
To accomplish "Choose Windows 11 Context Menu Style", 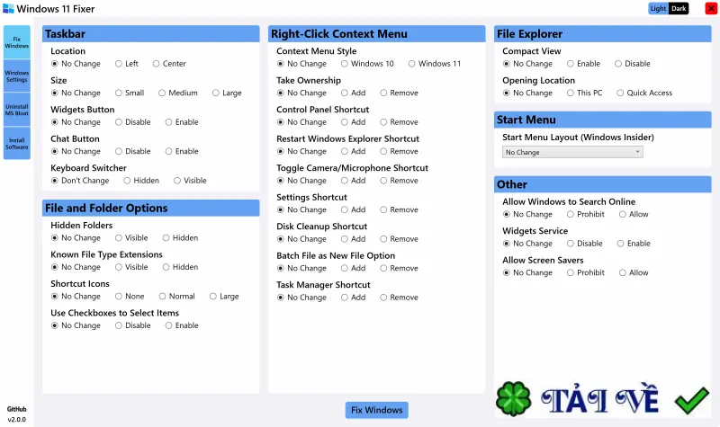I will coord(435,64).
